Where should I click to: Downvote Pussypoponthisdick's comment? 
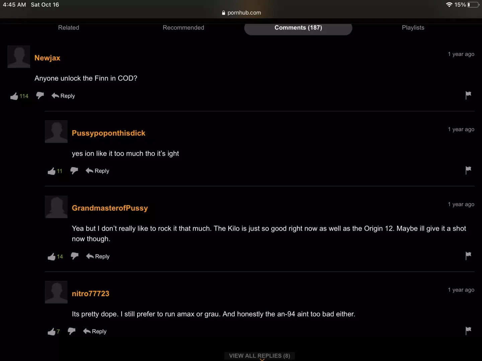[x=74, y=170]
